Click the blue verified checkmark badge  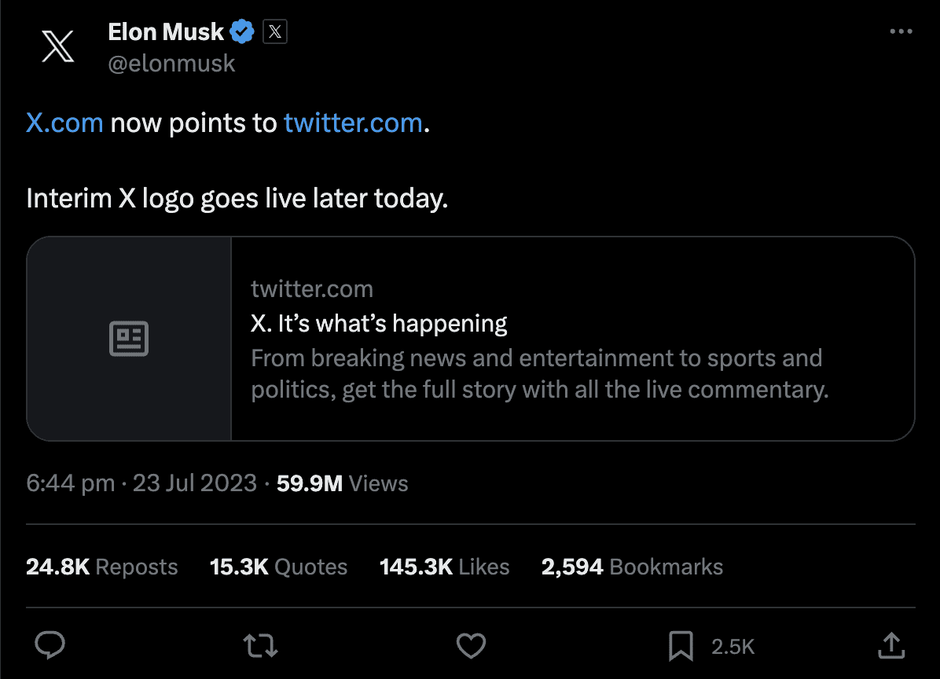coord(242,32)
